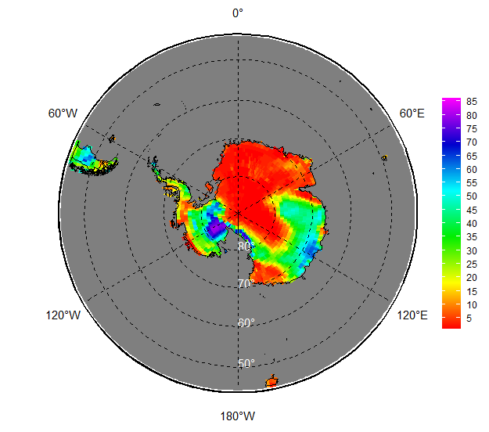489x432 pixels.
Task: Click the small island near 180°W
Action: point(271,382)
